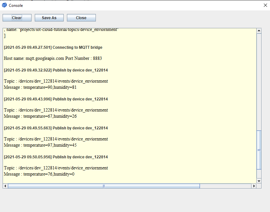This screenshot has width=270, height=212.
Task: Click the Topic line above temperature=90 message
Action: click(56, 81)
